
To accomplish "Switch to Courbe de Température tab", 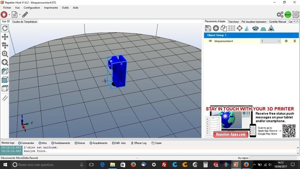I will [x=25, y=22].
